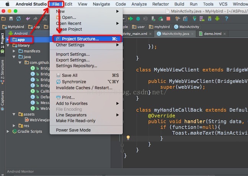
Task: Click the green Run app icon
Action: pos(131,18)
